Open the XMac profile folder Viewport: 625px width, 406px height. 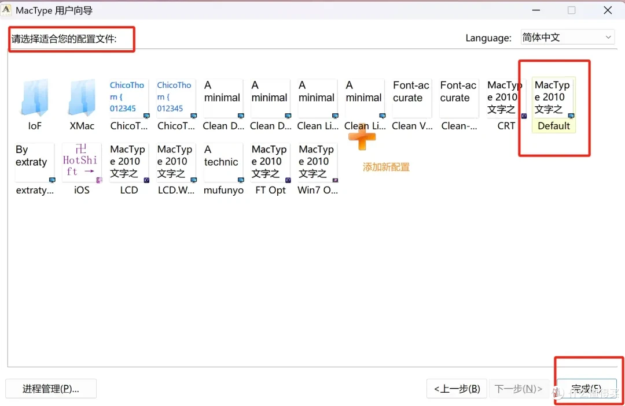82,105
